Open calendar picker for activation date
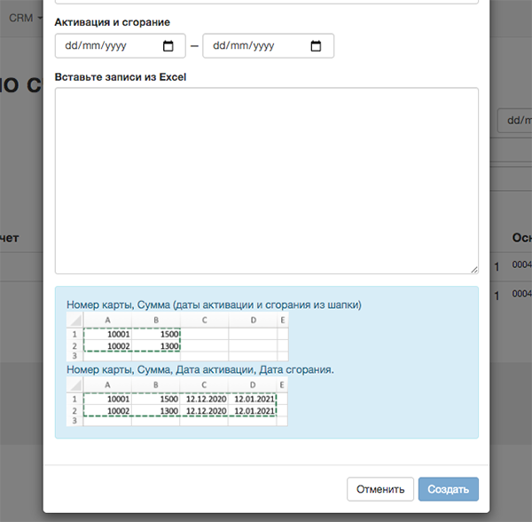Screen dimensions: 532x522 point(168,46)
